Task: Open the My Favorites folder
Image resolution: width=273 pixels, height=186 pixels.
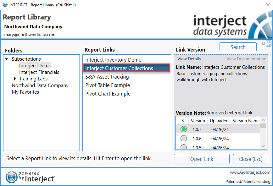Action: pyautogui.click(x=25, y=92)
